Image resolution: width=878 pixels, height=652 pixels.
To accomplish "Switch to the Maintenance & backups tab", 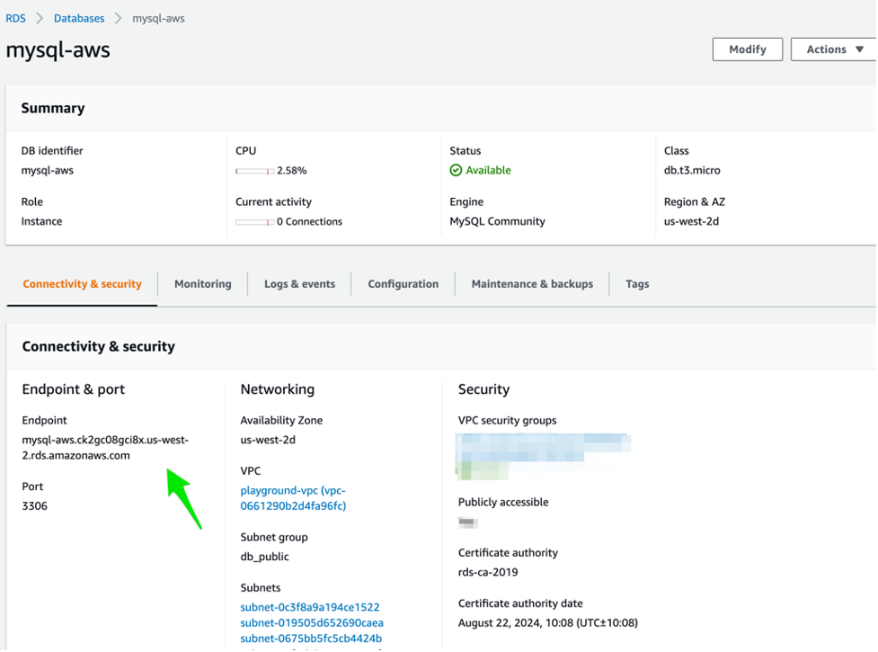I will coord(532,283).
